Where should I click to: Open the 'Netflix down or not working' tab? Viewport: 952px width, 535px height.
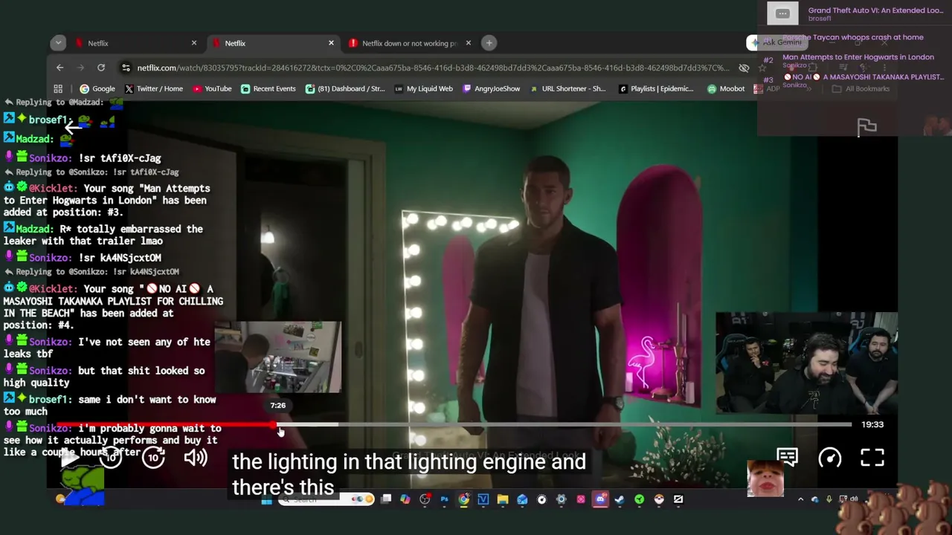click(409, 43)
